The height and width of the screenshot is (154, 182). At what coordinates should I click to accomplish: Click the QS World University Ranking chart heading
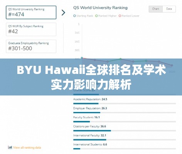100,8
